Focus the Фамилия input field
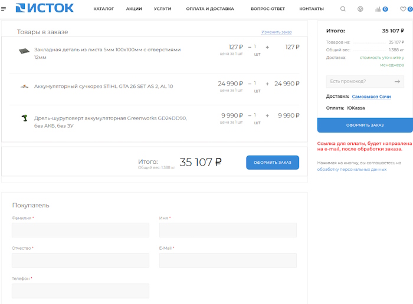 (x=80, y=230)
